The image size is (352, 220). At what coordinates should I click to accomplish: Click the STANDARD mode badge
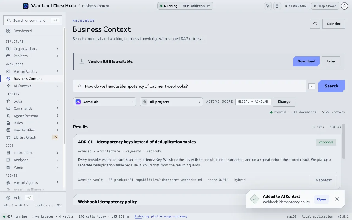[296, 6]
